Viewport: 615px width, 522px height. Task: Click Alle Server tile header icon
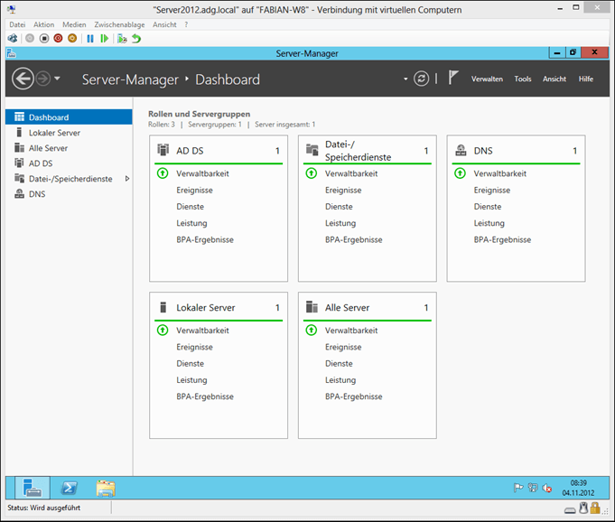(x=312, y=307)
